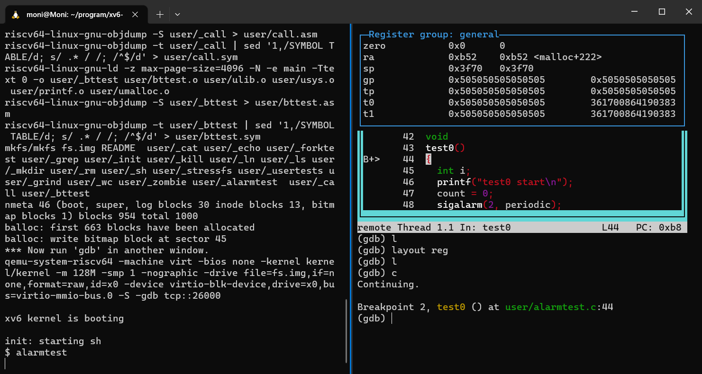The height and width of the screenshot is (374, 702).
Task: Click the 't1' register row label
Action: (x=369, y=114)
